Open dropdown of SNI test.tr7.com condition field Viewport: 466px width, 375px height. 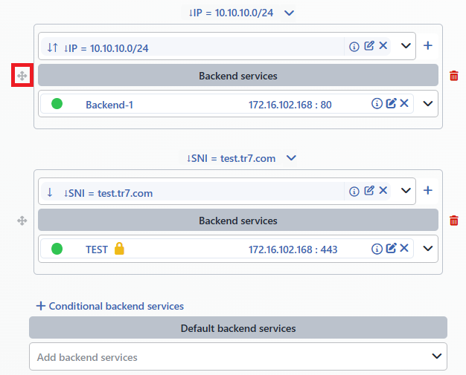[406, 190]
